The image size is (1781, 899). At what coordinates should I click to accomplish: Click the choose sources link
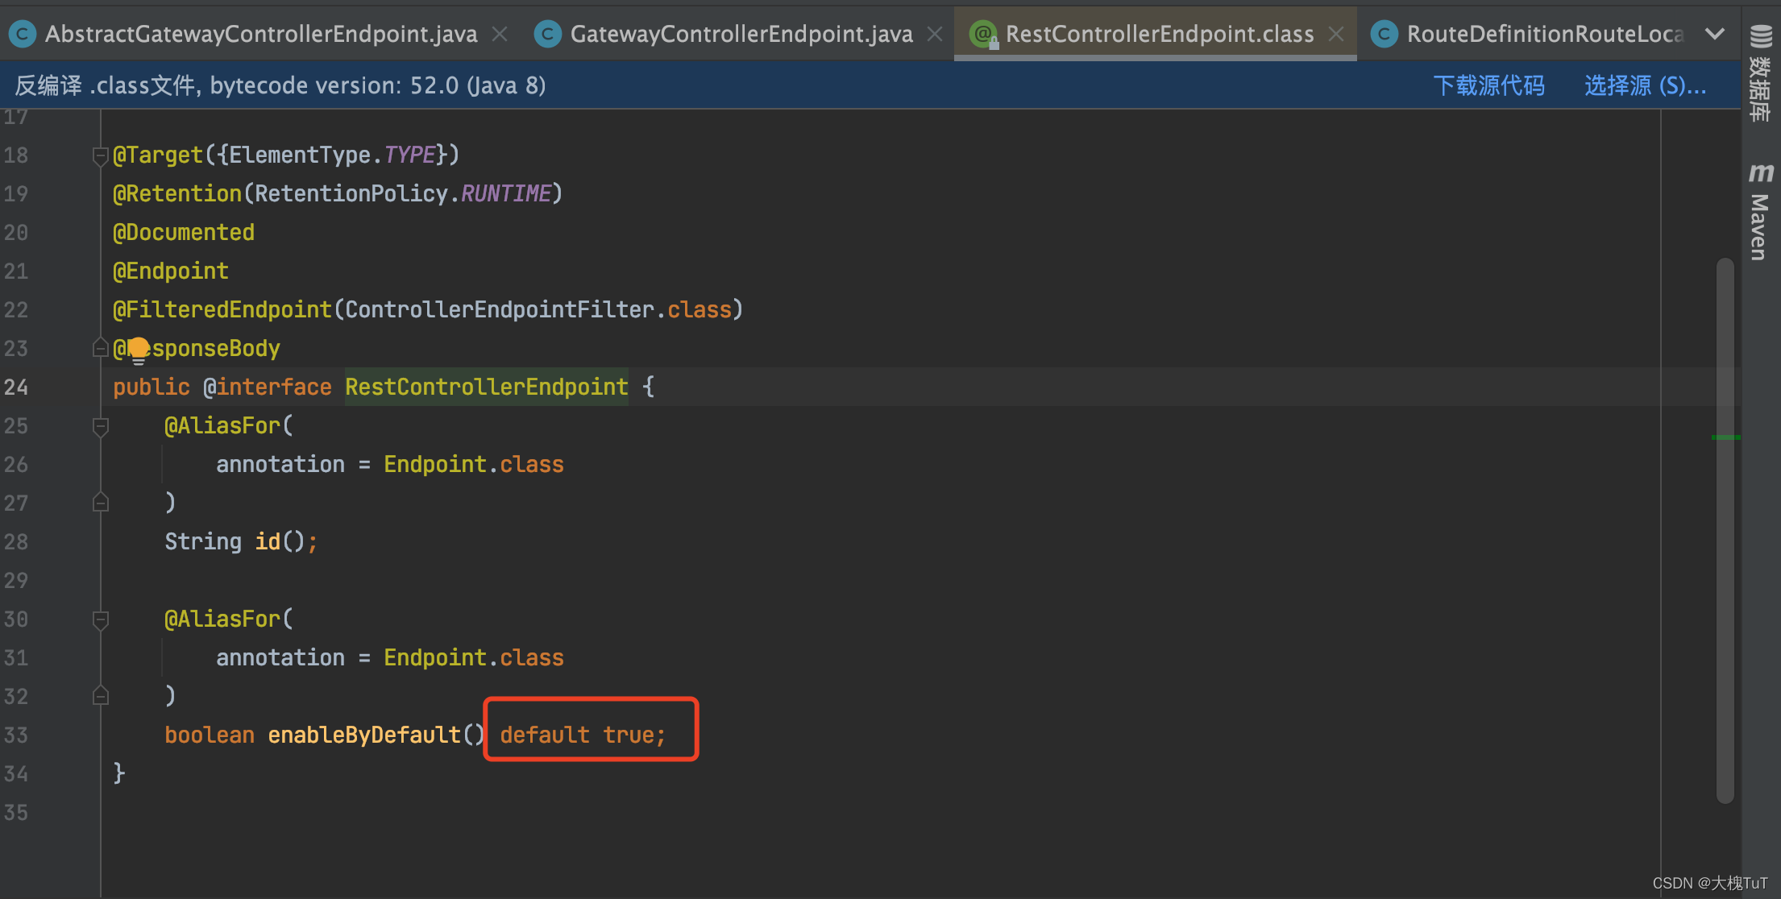tap(1645, 85)
